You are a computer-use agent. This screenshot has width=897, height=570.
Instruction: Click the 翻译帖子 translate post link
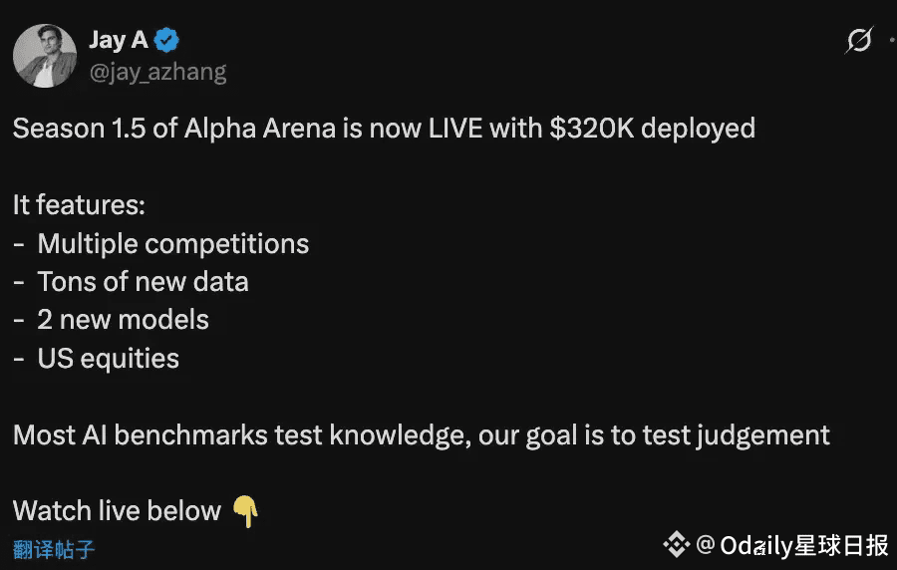click(x=54, y=549)
